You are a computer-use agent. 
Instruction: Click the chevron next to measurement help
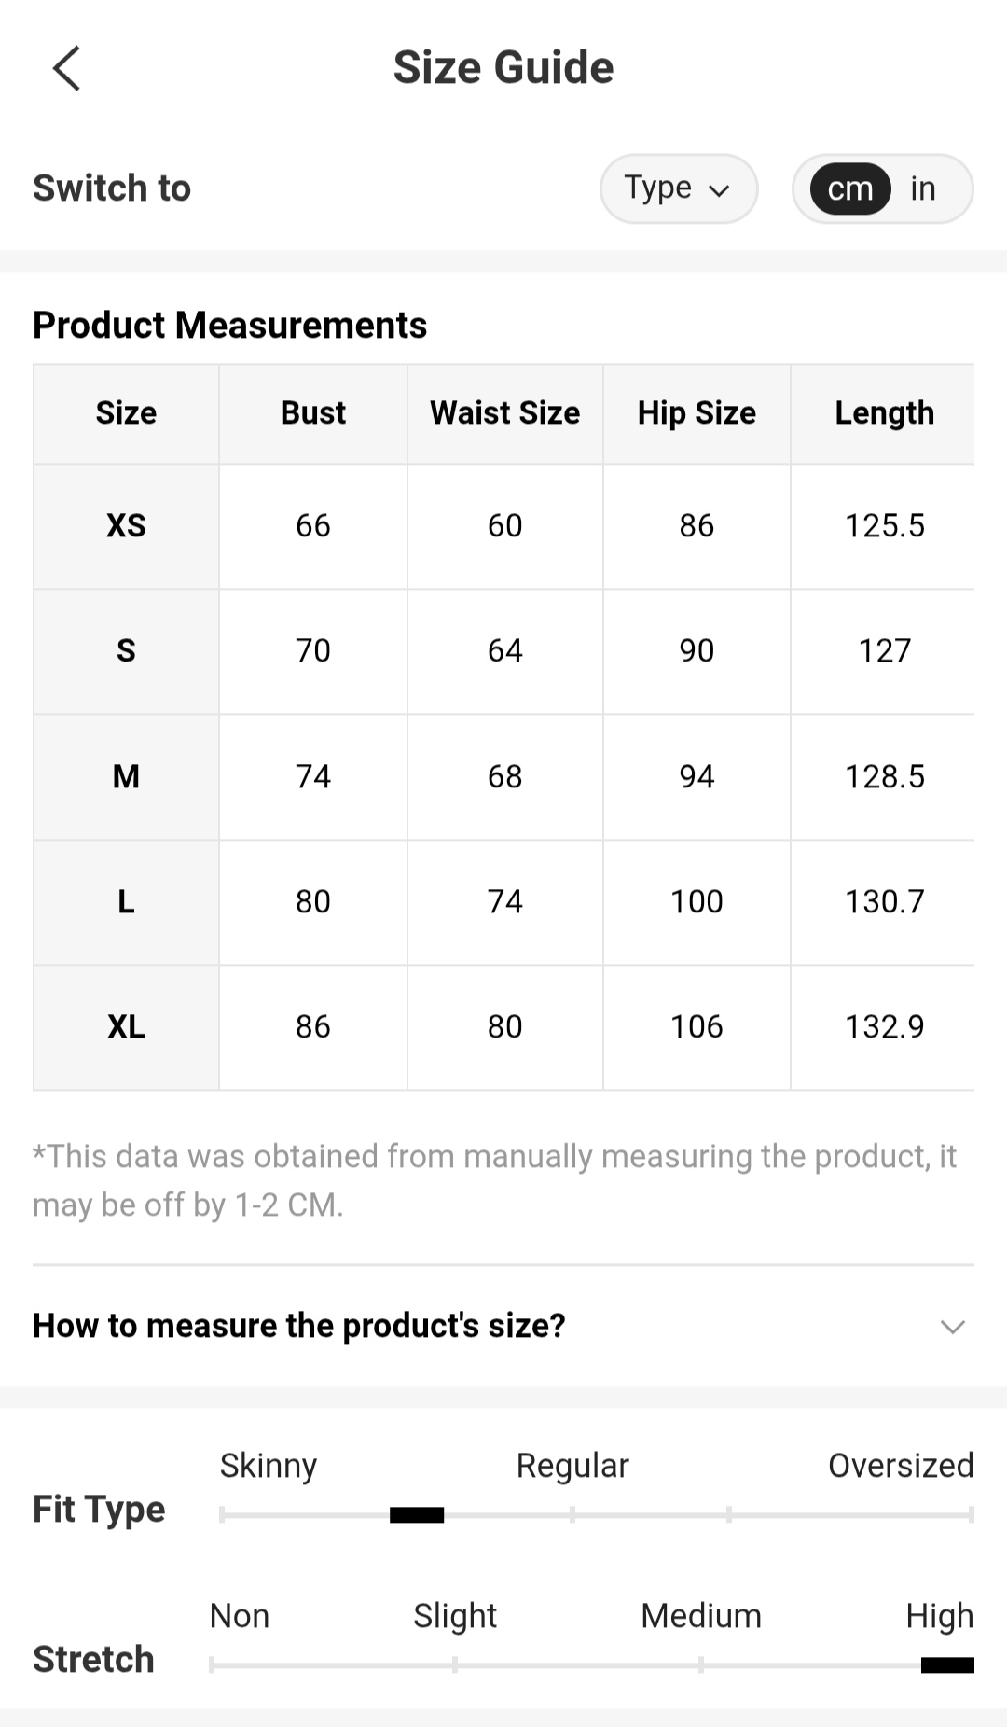tap(952, 1326)
